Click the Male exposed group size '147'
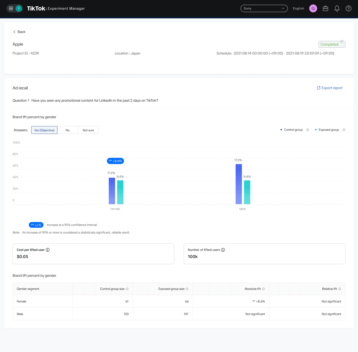This screenshot has height=352, width=358. point(186,314)
